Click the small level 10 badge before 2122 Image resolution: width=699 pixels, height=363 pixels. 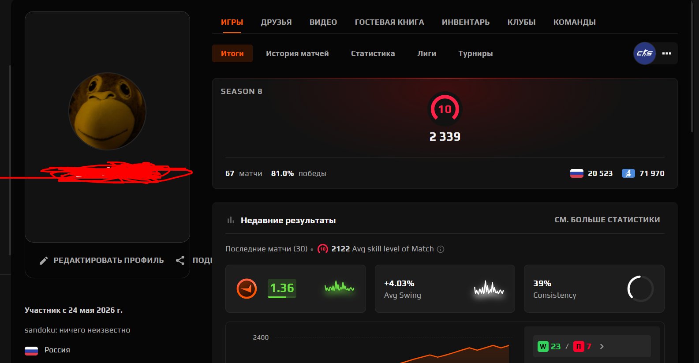[322, 249]
